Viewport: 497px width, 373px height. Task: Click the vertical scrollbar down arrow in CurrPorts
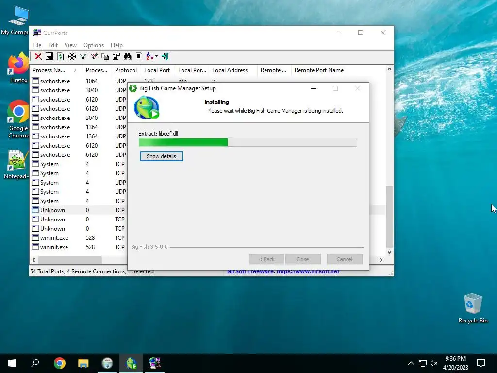389,252
